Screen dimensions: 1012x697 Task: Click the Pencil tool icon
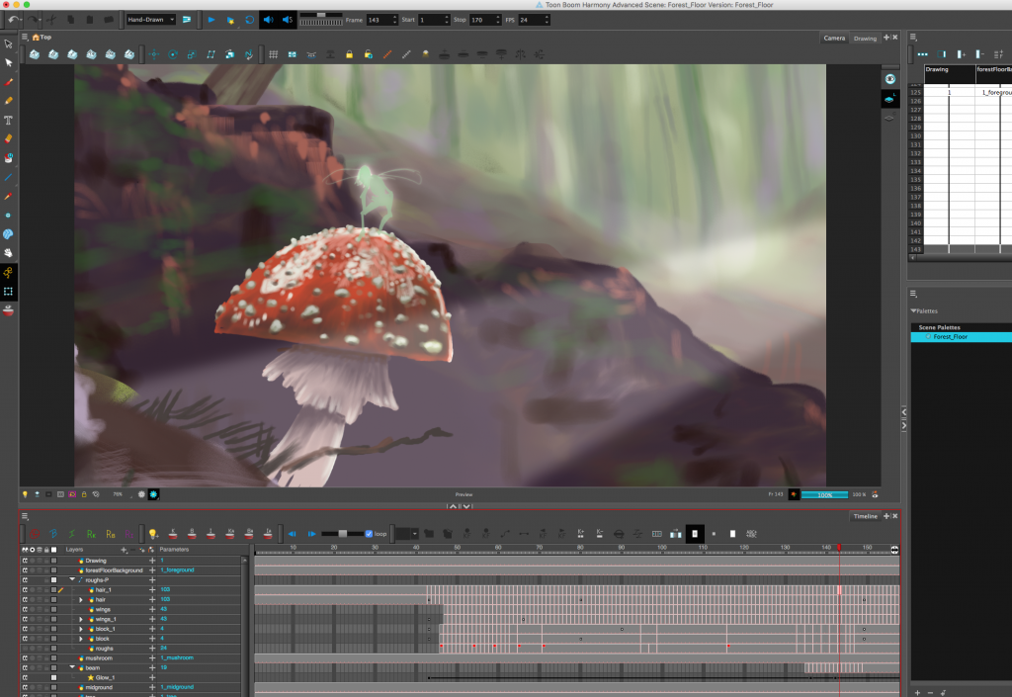[9, 101]
